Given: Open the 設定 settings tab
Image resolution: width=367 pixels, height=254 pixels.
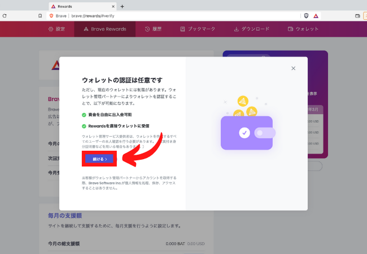Looking at the screenshot, I should coord(56,29).
